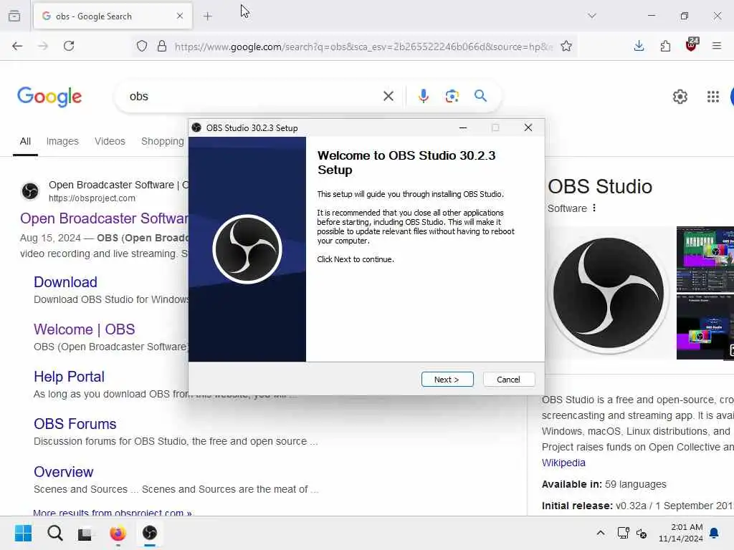Open volume muted tray icon
This screenshot has height=550, width=734.
pos(642,533)
